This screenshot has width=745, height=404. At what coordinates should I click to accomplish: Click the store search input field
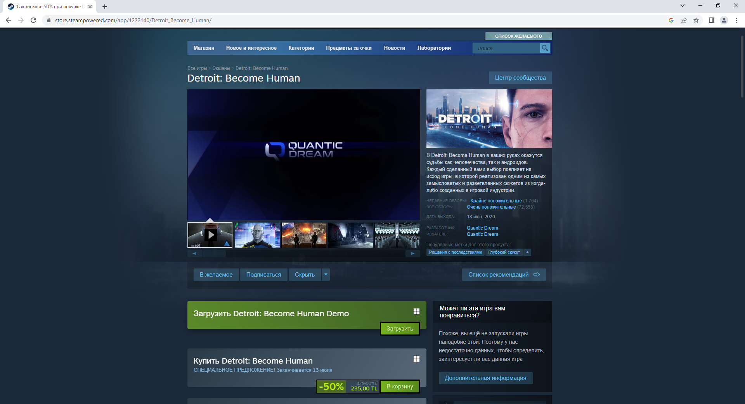[506, 48]
